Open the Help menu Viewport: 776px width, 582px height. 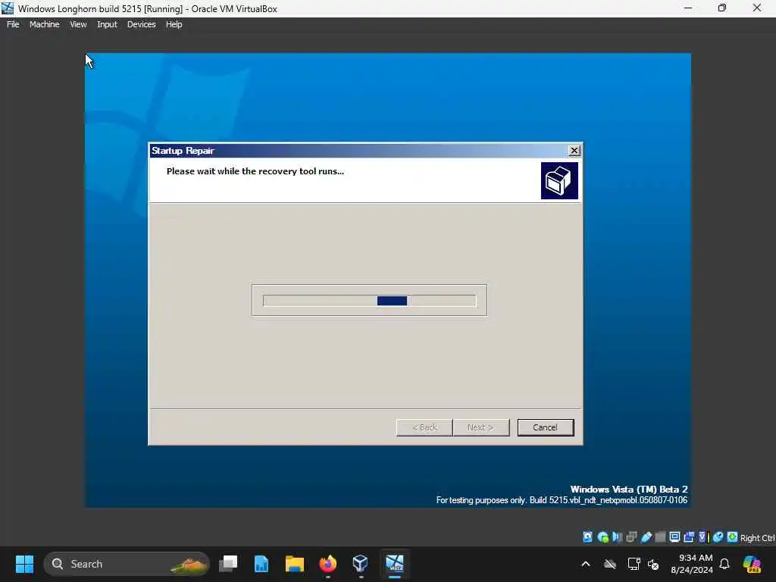[x=174, y=24]
